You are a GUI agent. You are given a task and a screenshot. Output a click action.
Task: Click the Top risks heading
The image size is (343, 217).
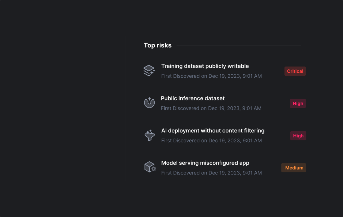pyautogui.click(x=158, y=45)
